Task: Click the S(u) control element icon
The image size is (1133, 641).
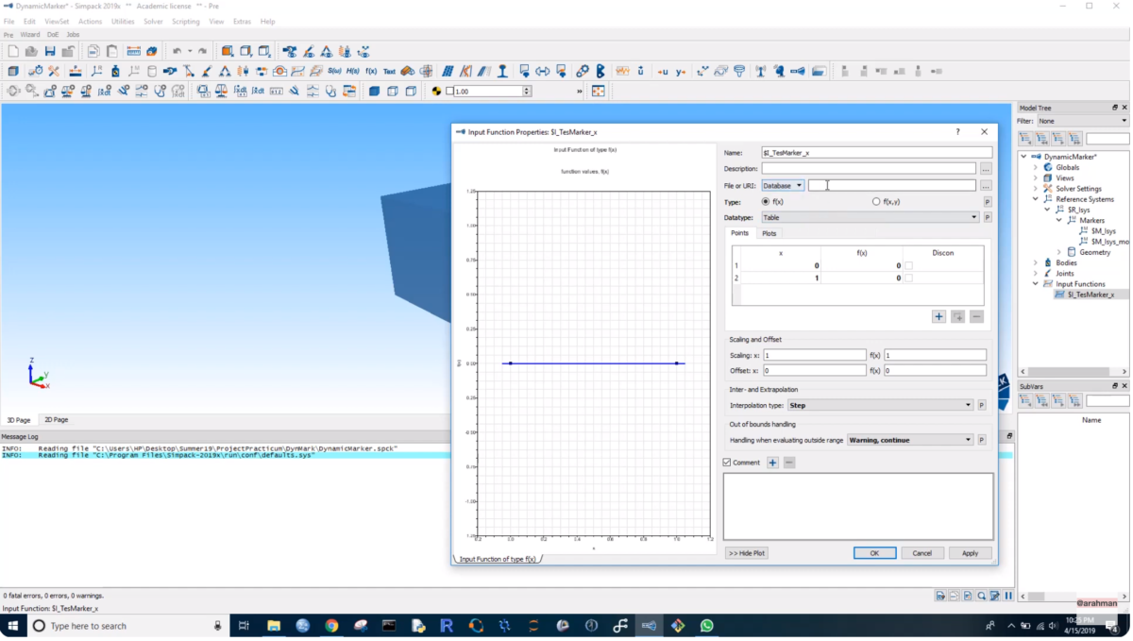Action: point(334,71)
